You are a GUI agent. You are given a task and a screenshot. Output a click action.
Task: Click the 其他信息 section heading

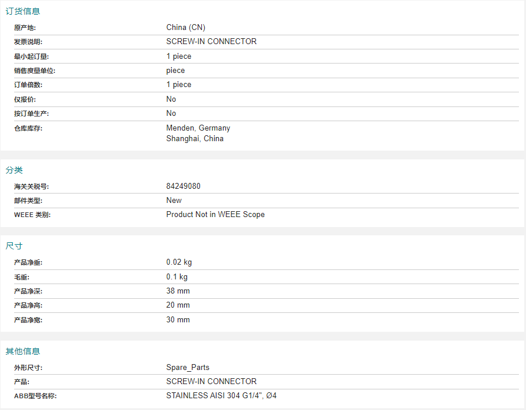click(x=23, y=351)
